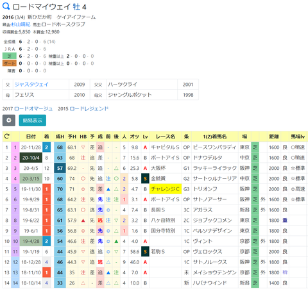Click blue triangle mark on チャレンジC row
The image size is (308, 291).
[x=108, y=189]
